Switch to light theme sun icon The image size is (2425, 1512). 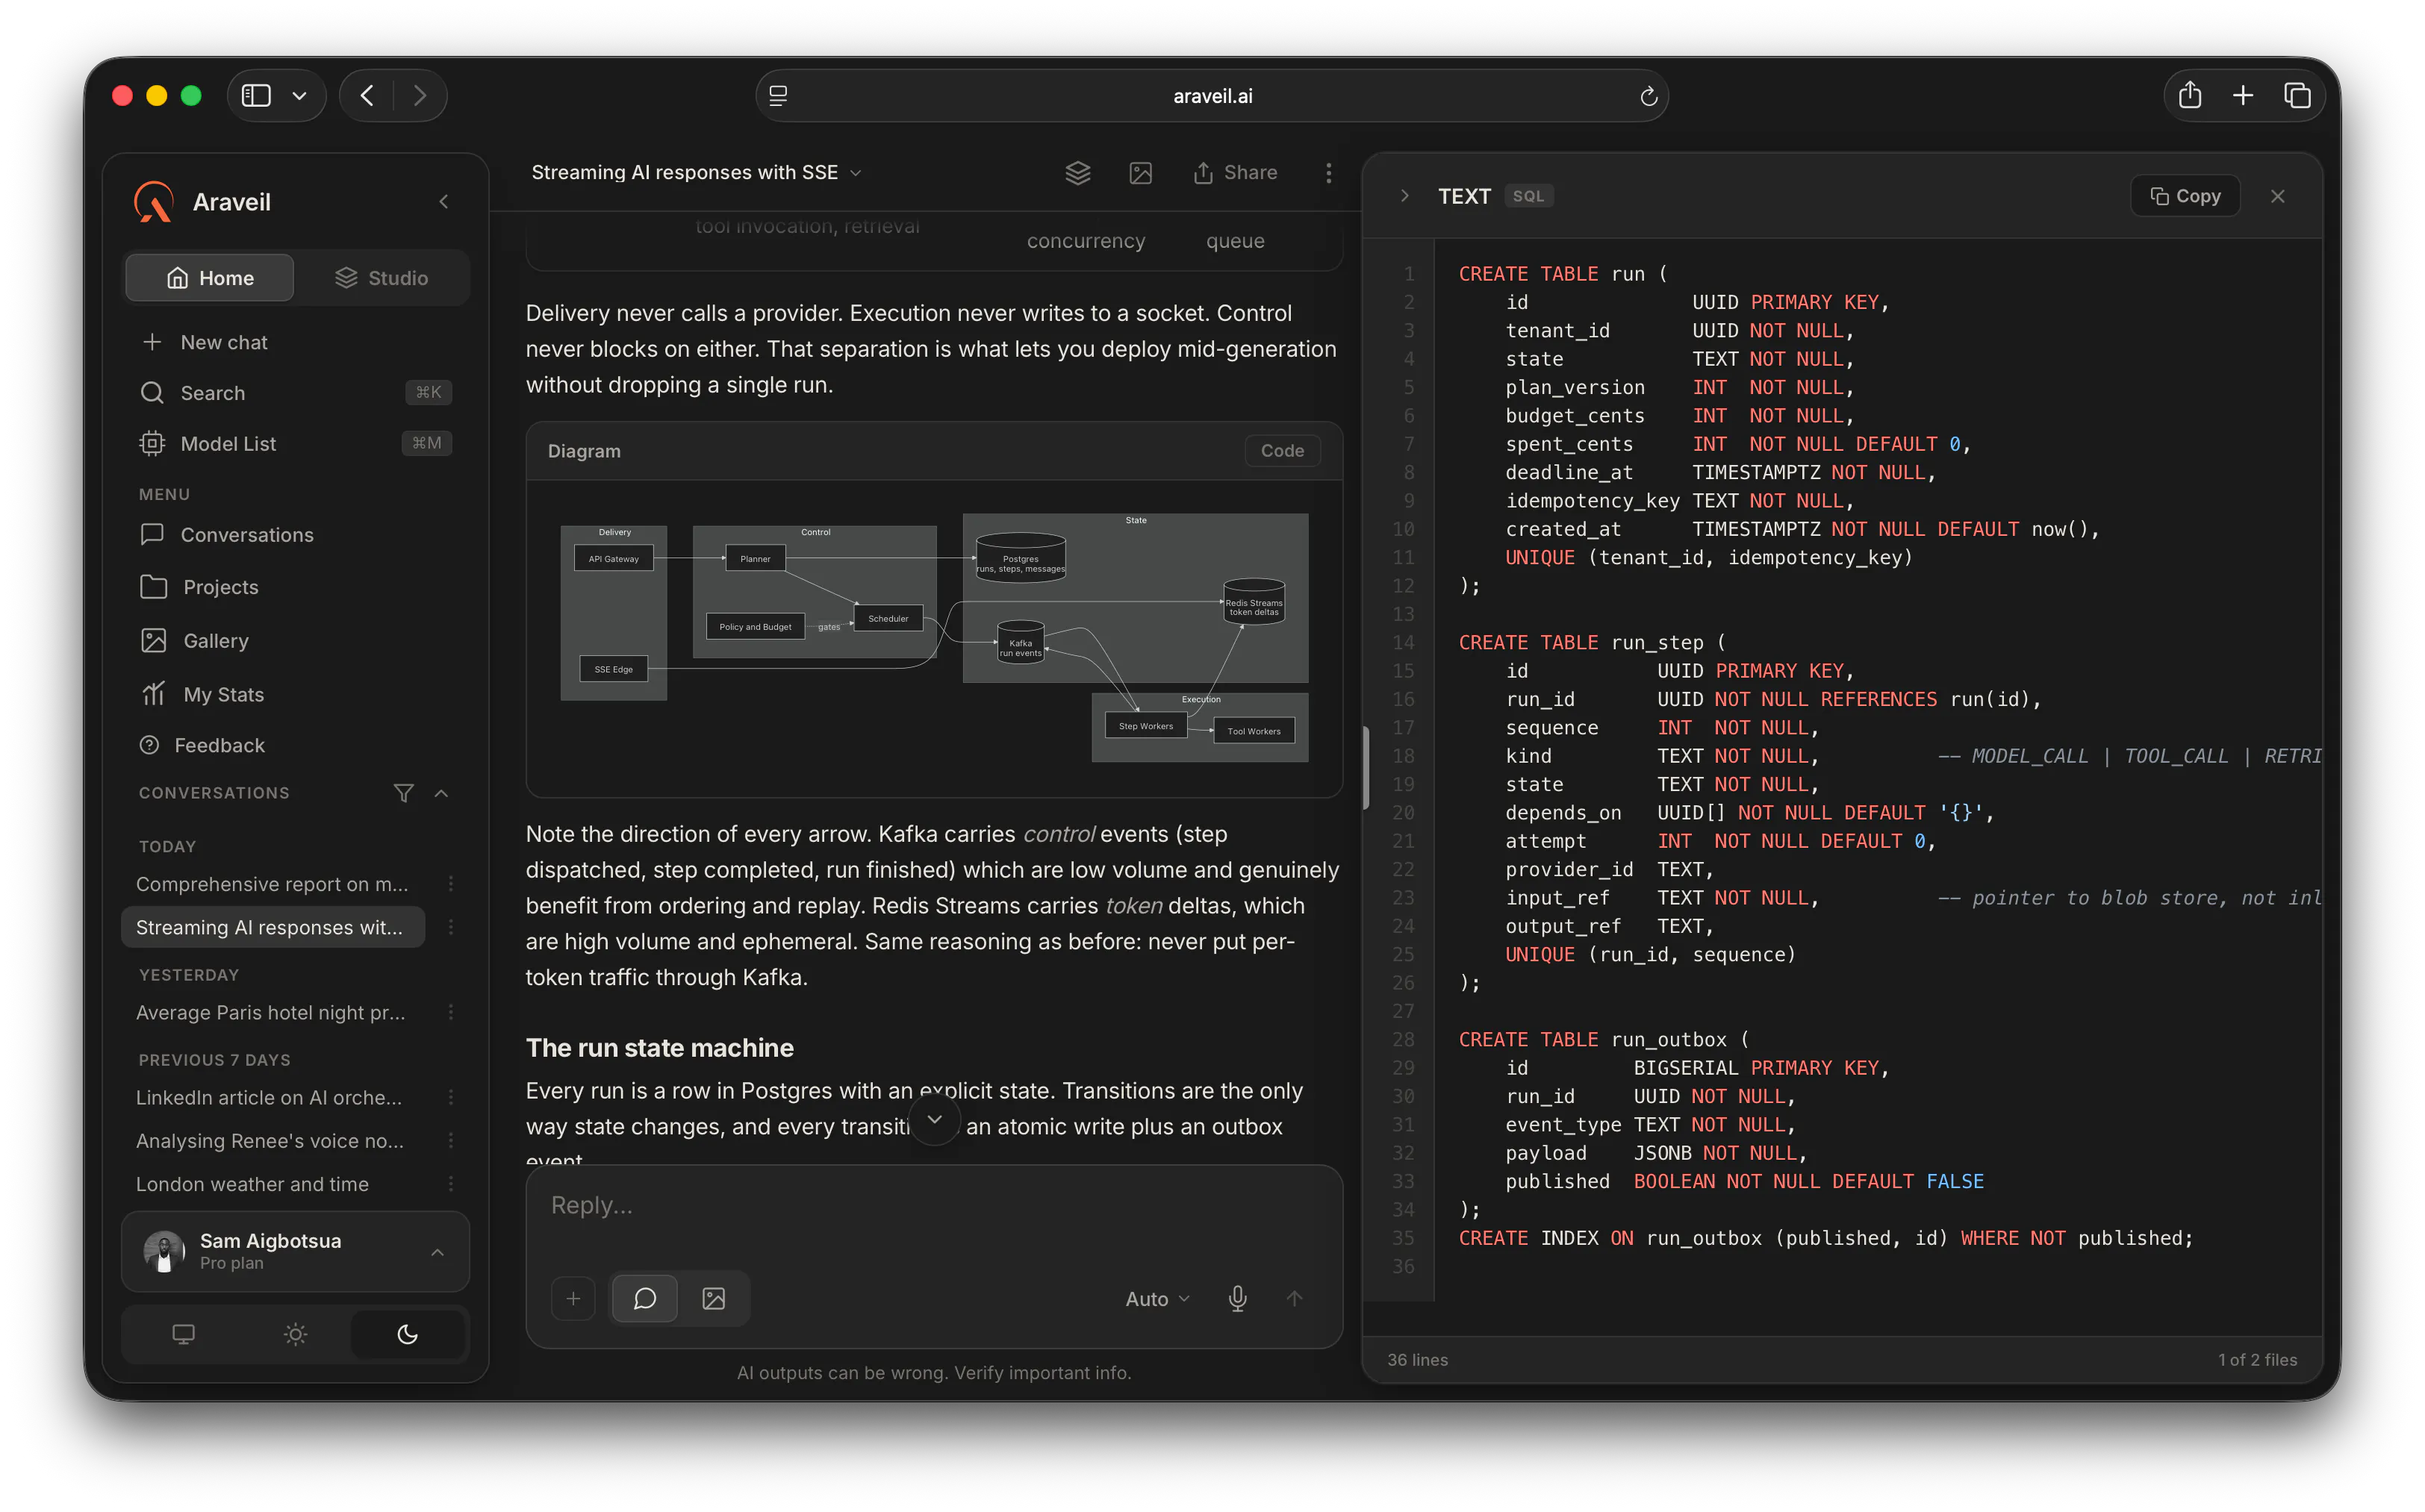295,1334
